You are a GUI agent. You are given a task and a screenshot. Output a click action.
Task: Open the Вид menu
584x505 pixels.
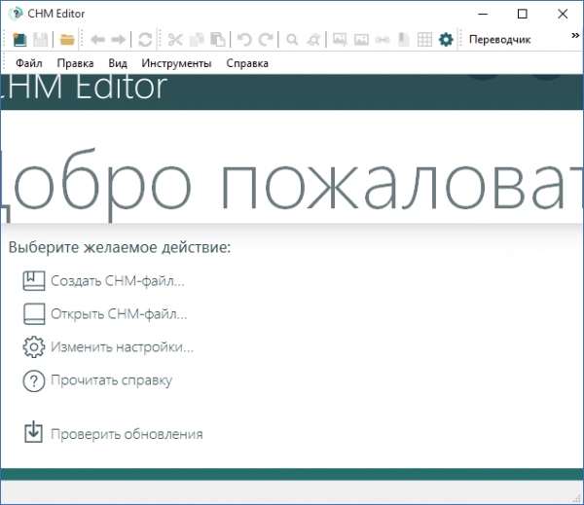(118, 63)
